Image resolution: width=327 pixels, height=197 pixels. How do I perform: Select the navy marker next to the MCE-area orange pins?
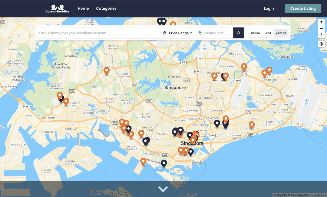191,152
